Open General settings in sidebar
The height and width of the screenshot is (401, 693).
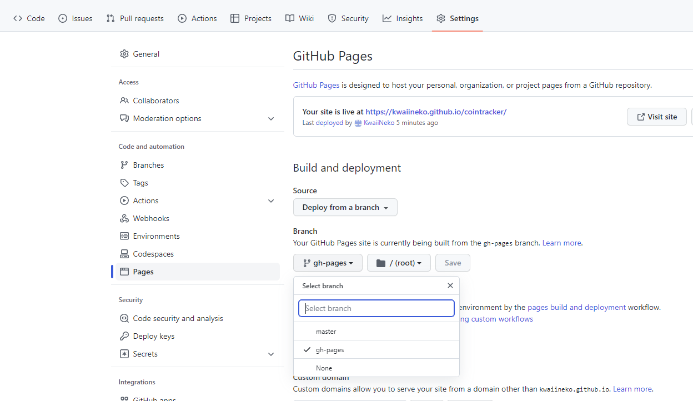[198, 54]
